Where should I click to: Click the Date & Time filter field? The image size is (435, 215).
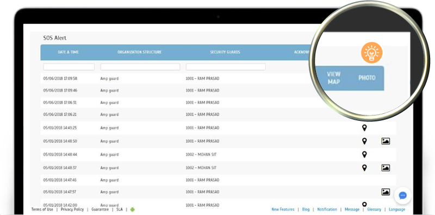(69, 67)
